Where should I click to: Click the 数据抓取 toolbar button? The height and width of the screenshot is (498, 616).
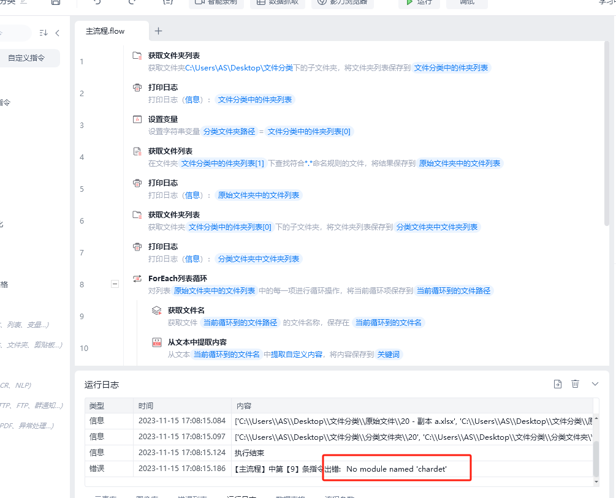278,2
